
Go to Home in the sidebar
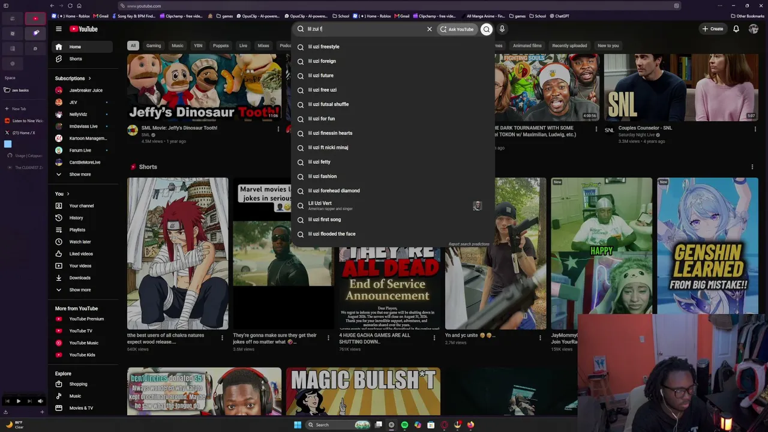pos(82,47)
